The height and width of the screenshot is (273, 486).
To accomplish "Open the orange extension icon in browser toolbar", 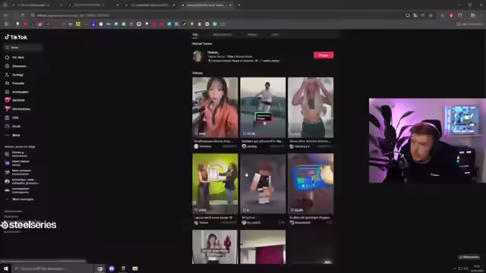I will tap(442, 15).
